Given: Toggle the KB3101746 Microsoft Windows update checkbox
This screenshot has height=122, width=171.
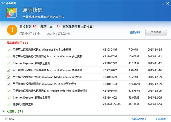Looking at the screenshot, I should (8, 56).
